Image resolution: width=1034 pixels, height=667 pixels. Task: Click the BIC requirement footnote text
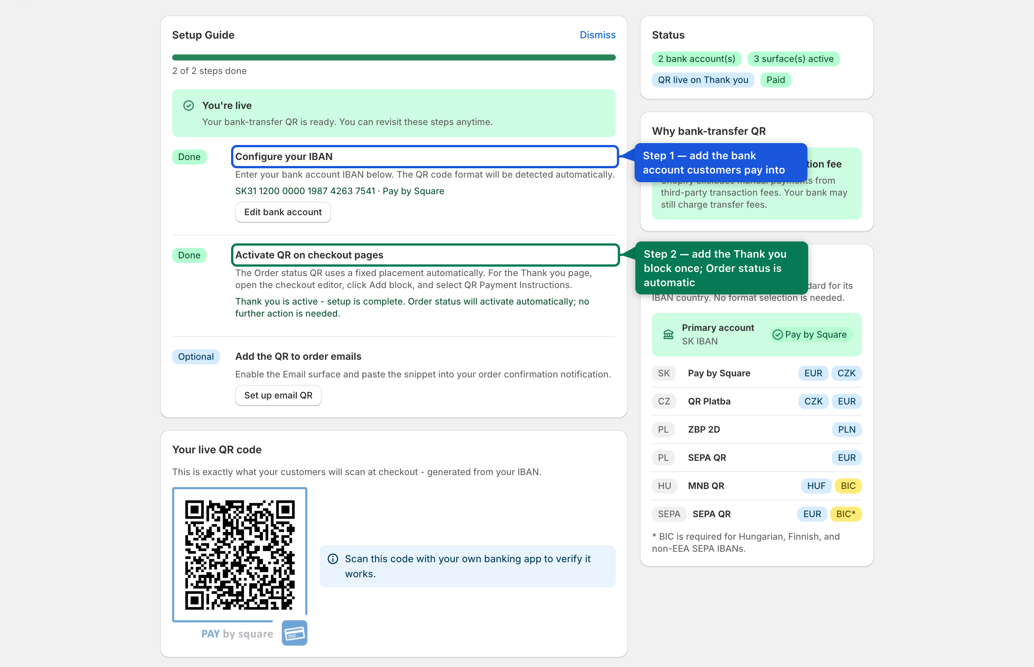click(x=745, y=543)
